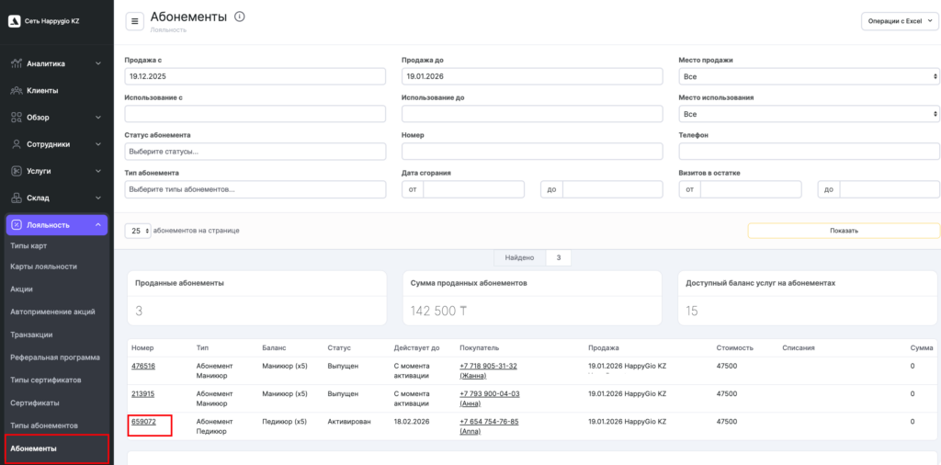Screen dimensions: 941x465
Task: Expand the Место использования dropdown
Action: coord(809,114)
